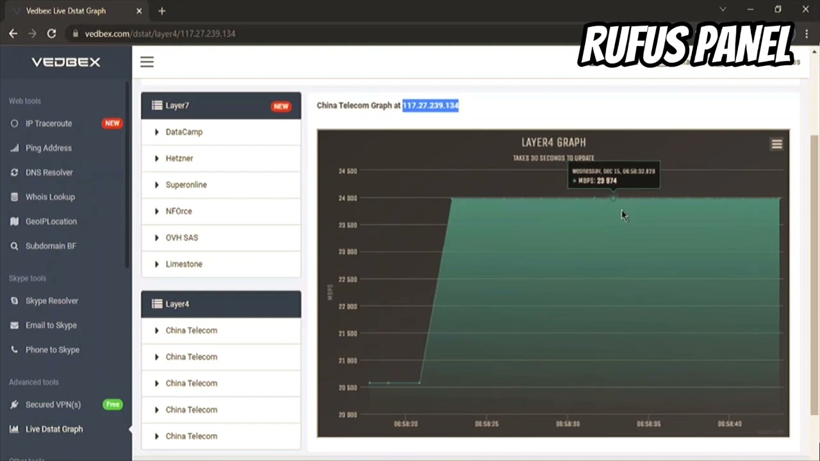Click the 24 000 y-axis label
The height and width of the screenshot is (461, 820).
tap(347, 198)
